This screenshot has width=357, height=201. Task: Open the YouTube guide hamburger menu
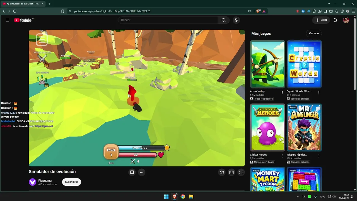(x=8, y=20)
